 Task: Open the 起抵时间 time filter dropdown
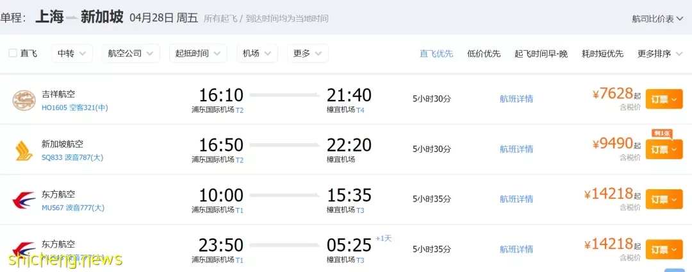pos(197,53)
